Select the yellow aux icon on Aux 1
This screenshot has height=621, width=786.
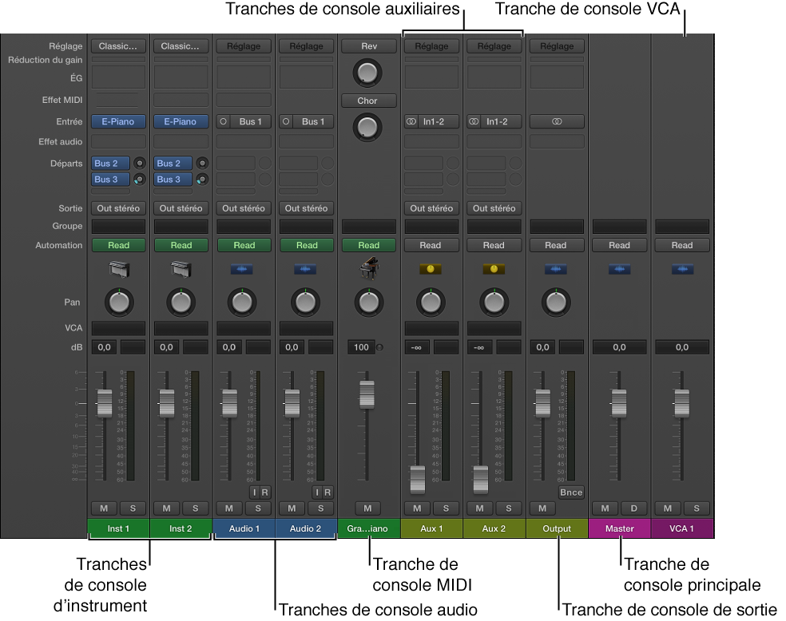[x=431, y=269]
